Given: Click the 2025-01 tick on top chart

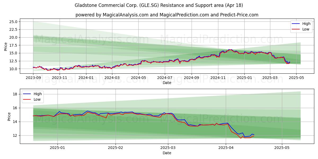Looking at the screenshot, I should coord(245,78).
